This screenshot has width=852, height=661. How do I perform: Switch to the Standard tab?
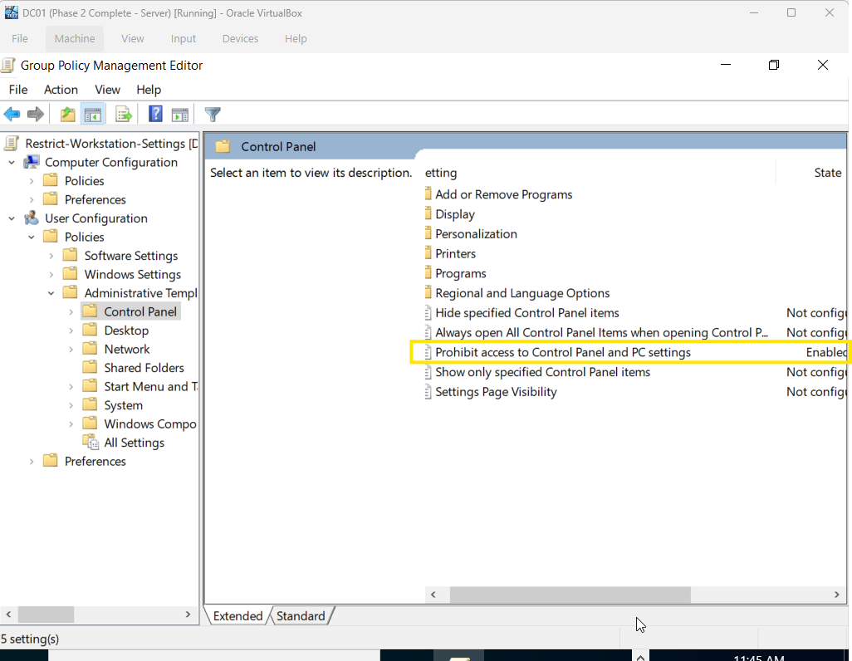point(301,616)
